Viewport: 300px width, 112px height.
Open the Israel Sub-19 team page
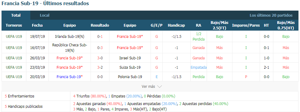[x=130, y=58]
